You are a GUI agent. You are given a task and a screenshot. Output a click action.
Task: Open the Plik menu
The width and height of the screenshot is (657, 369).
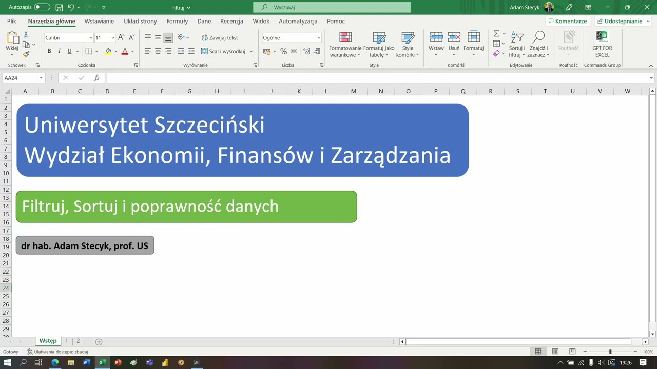tap(12, 21)
